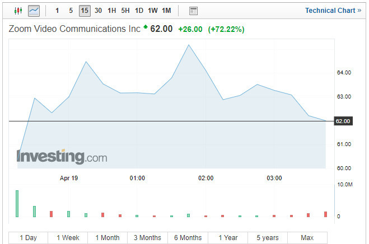Show the 1 Month range
This screenshot has height=244, width=369.
[108, 238]
